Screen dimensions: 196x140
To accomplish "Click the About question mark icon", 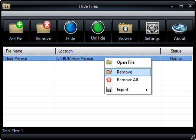I will (x=180, y=29).
